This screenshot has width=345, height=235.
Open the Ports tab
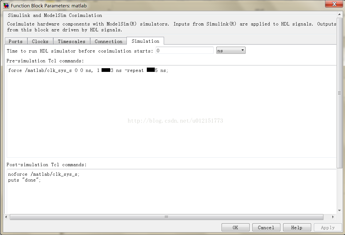[16, 41]
